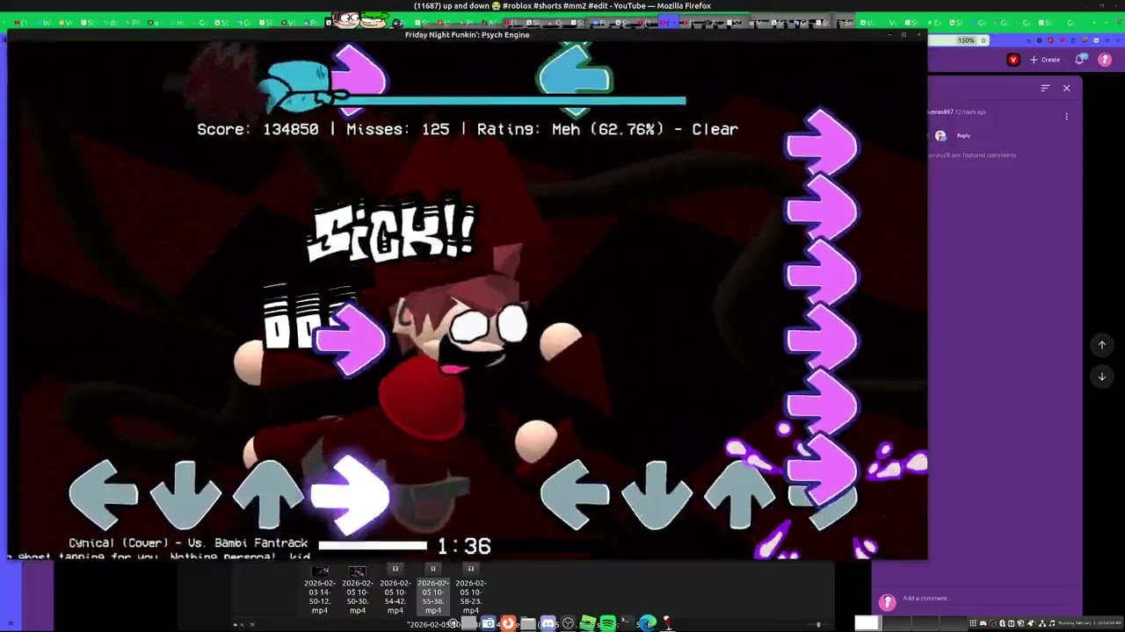The image size is (1125, 632).
Task: Open the YouTube Create button
Action: click(x=1045, y=60)
